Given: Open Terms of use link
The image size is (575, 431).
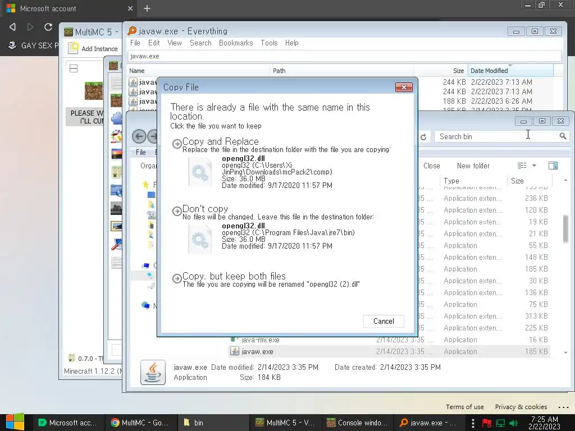Looking at the screenshot, I should click(x=464, y=407).
